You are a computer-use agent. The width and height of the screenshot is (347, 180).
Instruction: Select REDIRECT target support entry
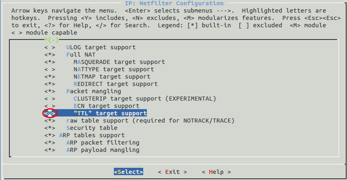click(x=116, y=84)
